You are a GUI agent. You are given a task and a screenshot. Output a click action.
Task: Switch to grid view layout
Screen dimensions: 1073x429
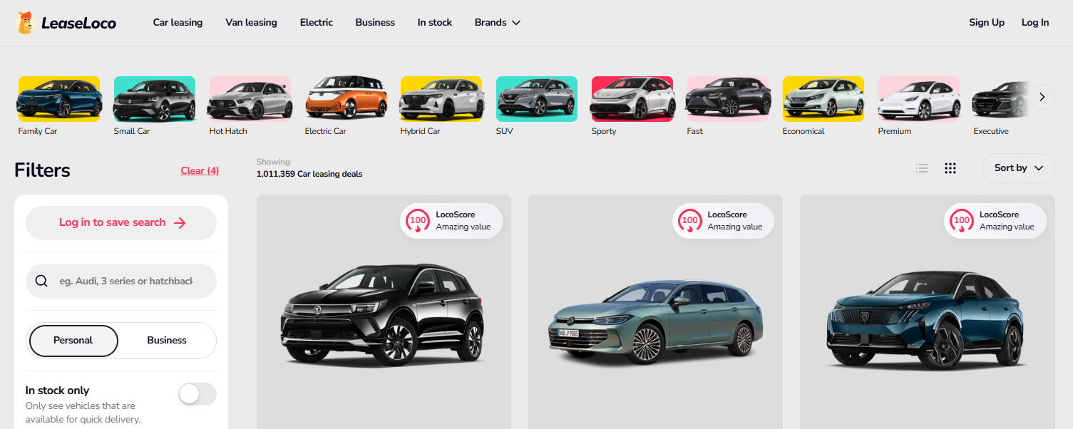point(950,168)
